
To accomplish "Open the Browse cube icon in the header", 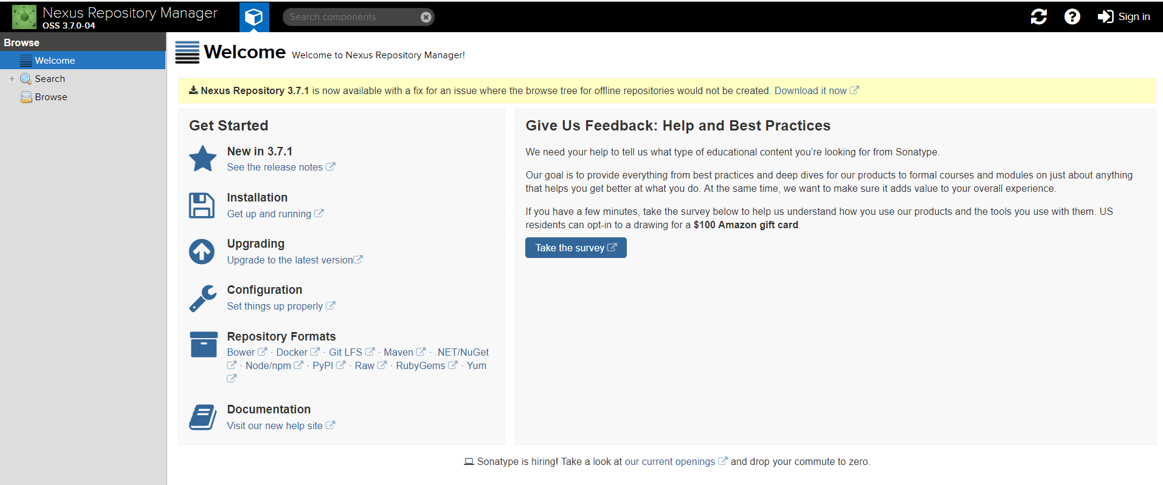I will pyautogui.click(x=254, y=17).
